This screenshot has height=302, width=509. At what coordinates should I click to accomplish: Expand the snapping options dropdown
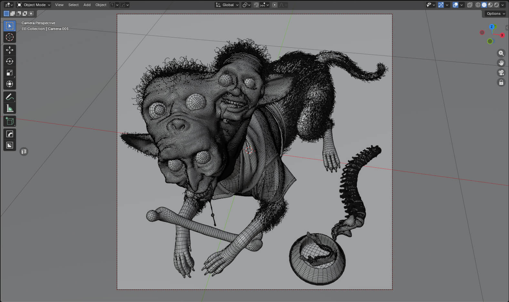[x=265, y=5]
